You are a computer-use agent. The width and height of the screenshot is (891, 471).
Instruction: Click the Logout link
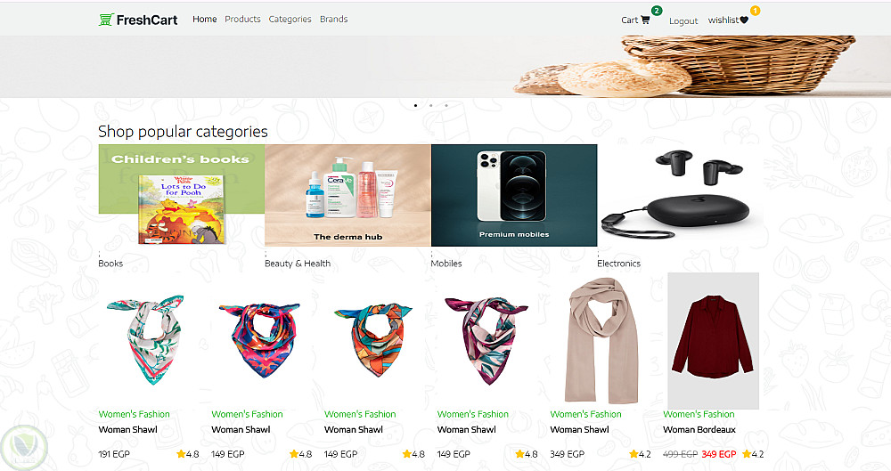[683, 21]
